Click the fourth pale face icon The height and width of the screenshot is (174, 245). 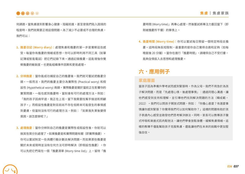[32, 13]
